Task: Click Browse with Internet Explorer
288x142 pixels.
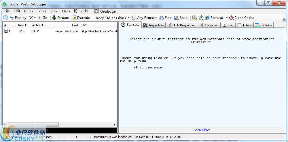Action: tap(214, 18)
